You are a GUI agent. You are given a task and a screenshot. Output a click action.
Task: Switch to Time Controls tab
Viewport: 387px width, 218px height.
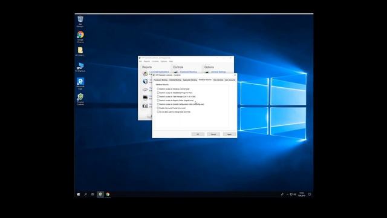click(x=218, y=80)
